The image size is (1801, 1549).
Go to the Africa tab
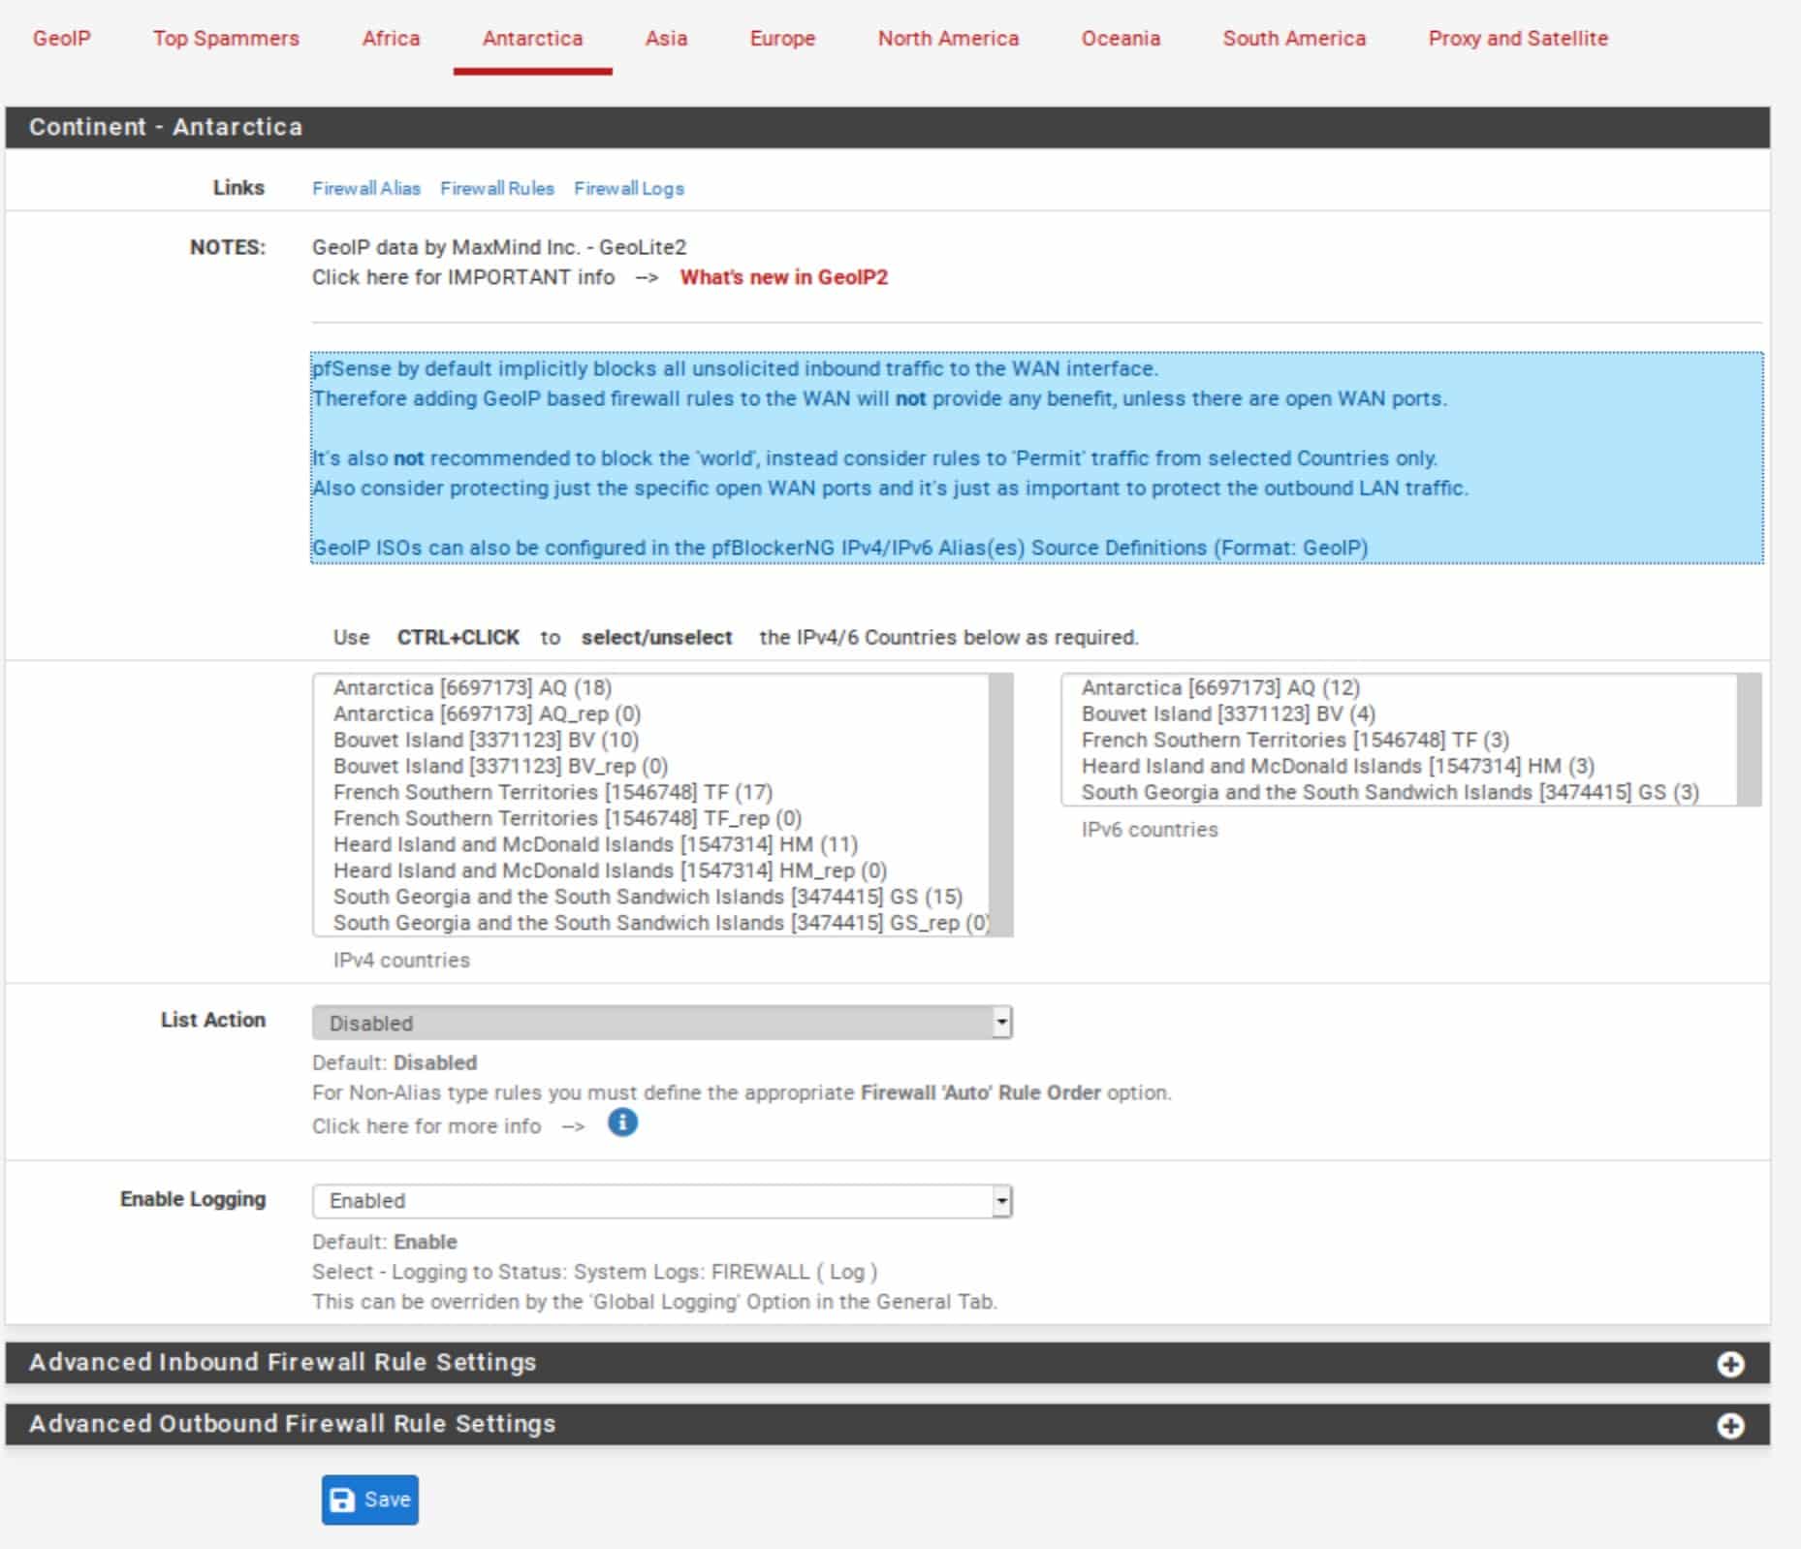click(391, 39)
